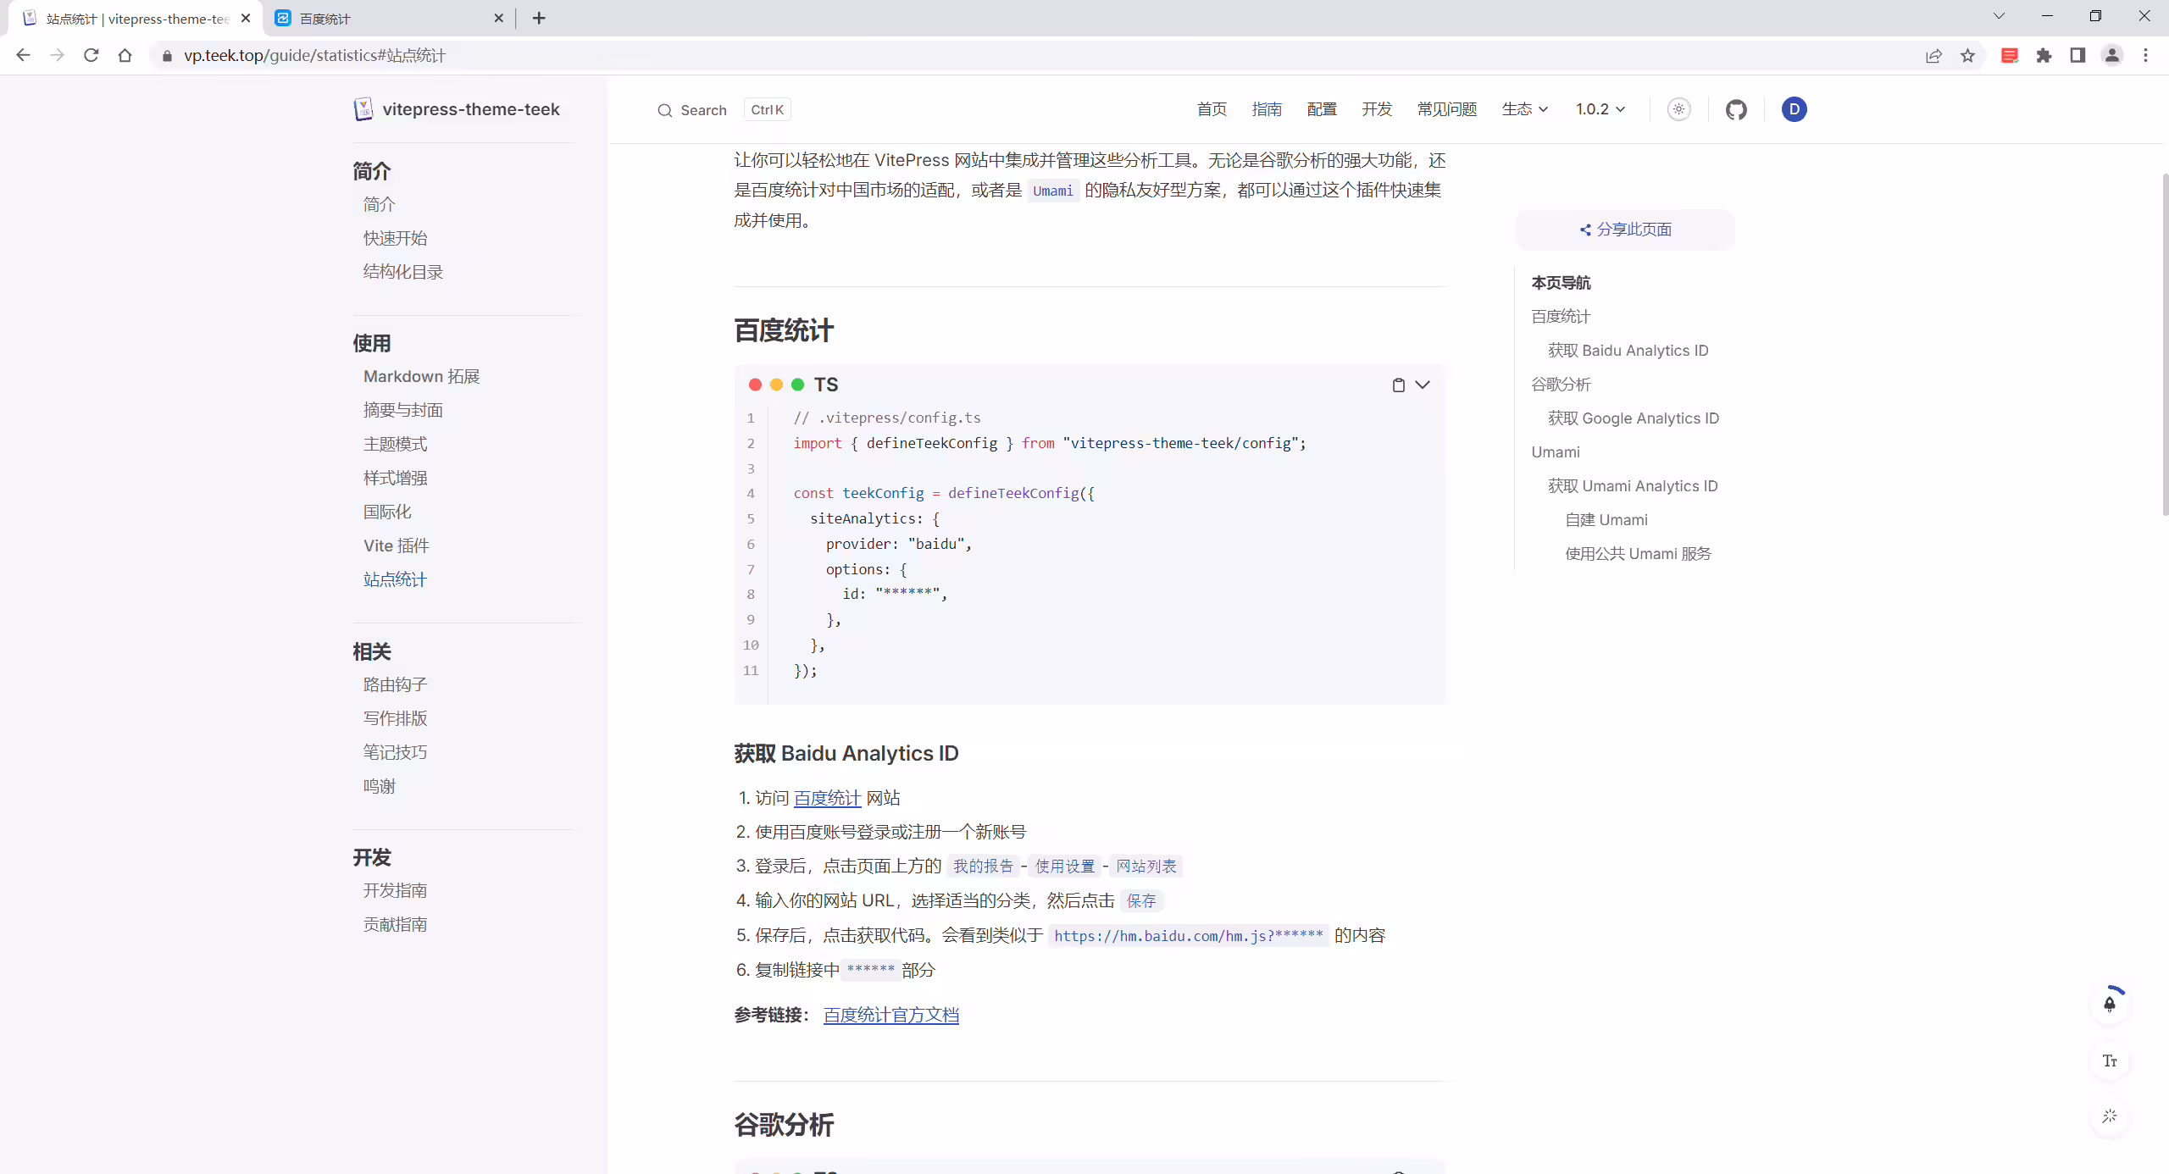Click the Search box

(x=724, y=110)
